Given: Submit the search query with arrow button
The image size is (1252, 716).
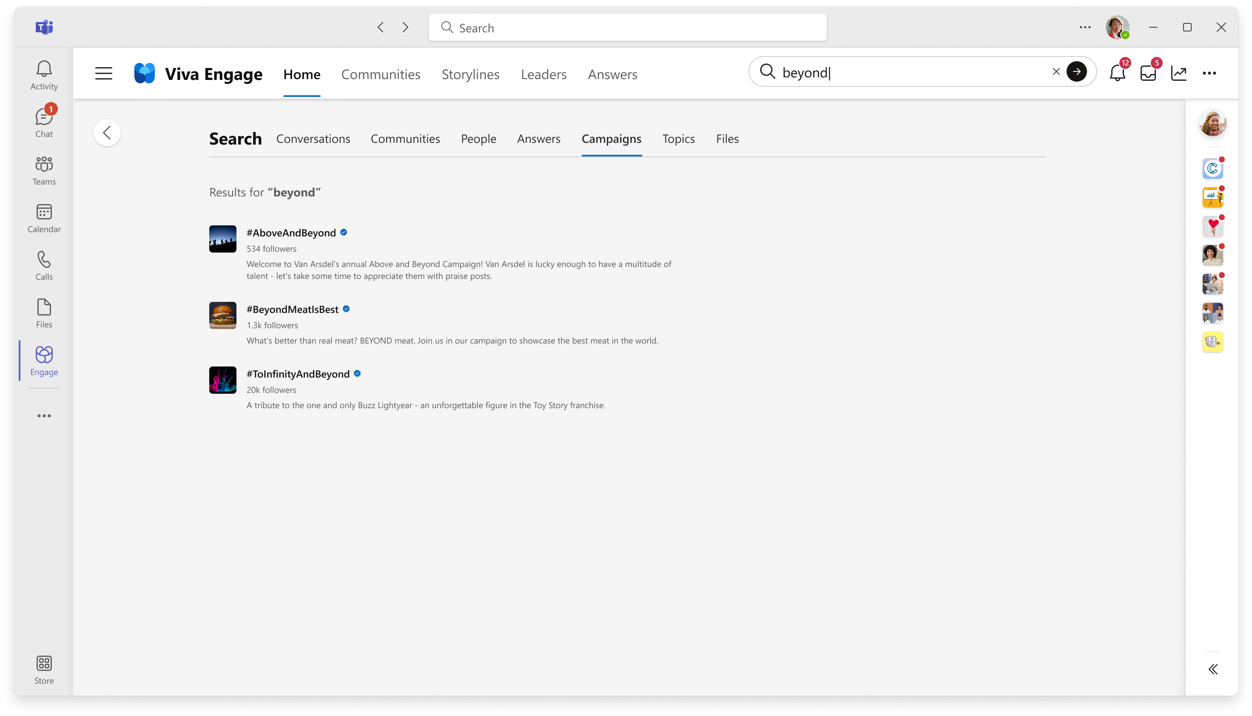Looking at the screenshot, I should pyautogui.click(x=1078, y=71).
